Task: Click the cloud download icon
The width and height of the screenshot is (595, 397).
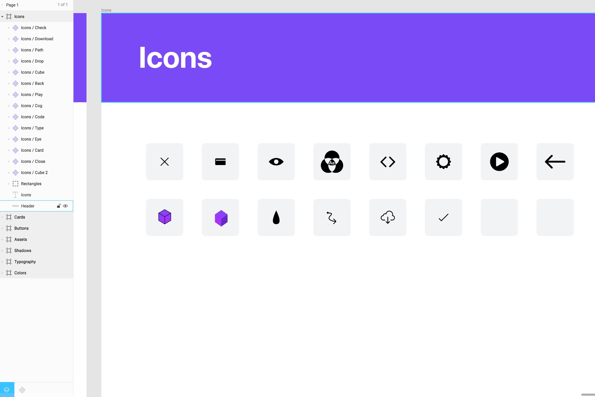Action: click(x=387, y=217)
